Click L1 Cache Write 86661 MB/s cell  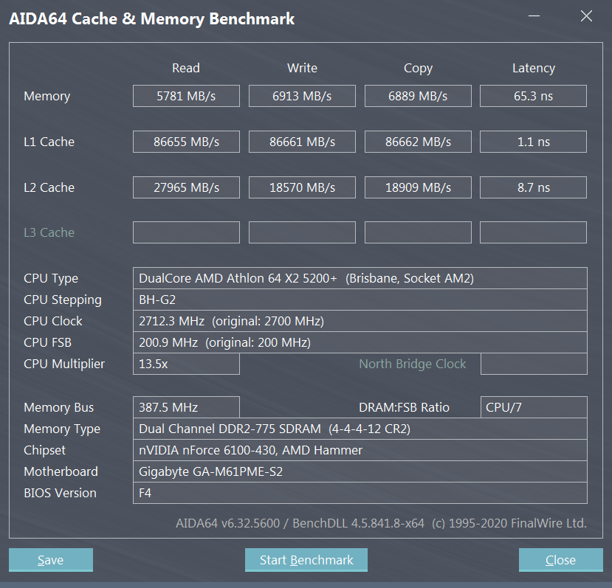click(x=302, y=142)
